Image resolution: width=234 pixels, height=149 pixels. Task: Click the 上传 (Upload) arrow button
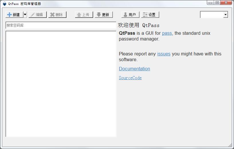pos(84,15)
